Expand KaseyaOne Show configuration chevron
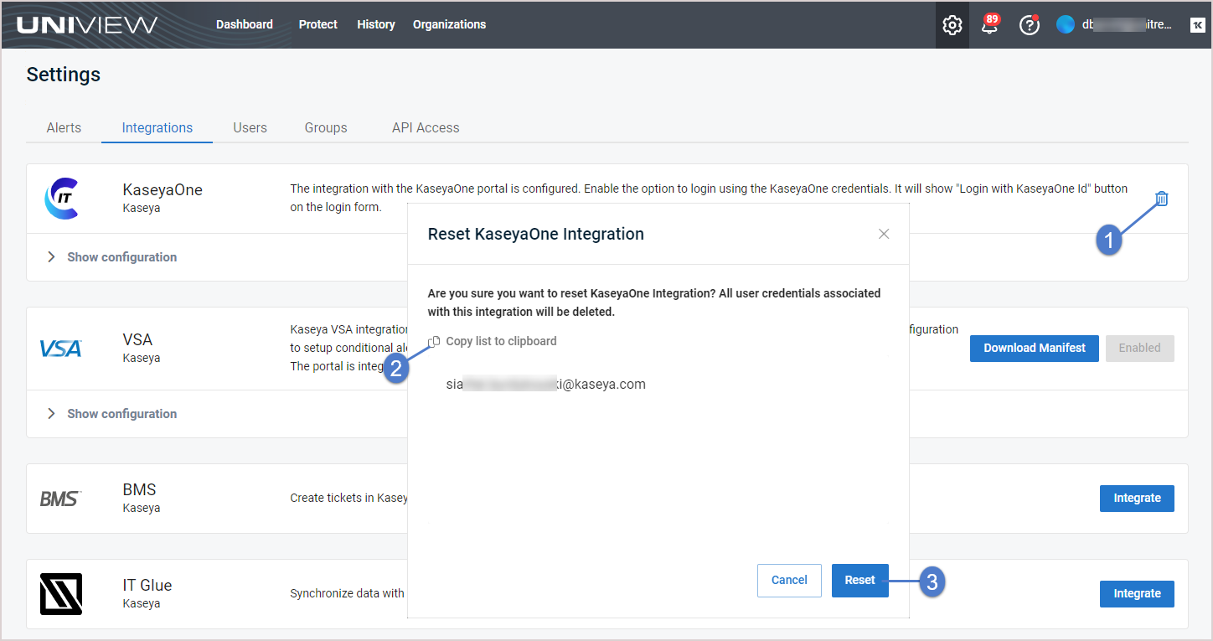1213x641 pixels. click(x=51, y=257)
